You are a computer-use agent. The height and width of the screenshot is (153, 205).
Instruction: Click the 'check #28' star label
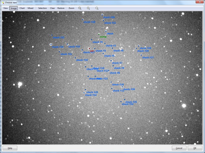point(145,48)
